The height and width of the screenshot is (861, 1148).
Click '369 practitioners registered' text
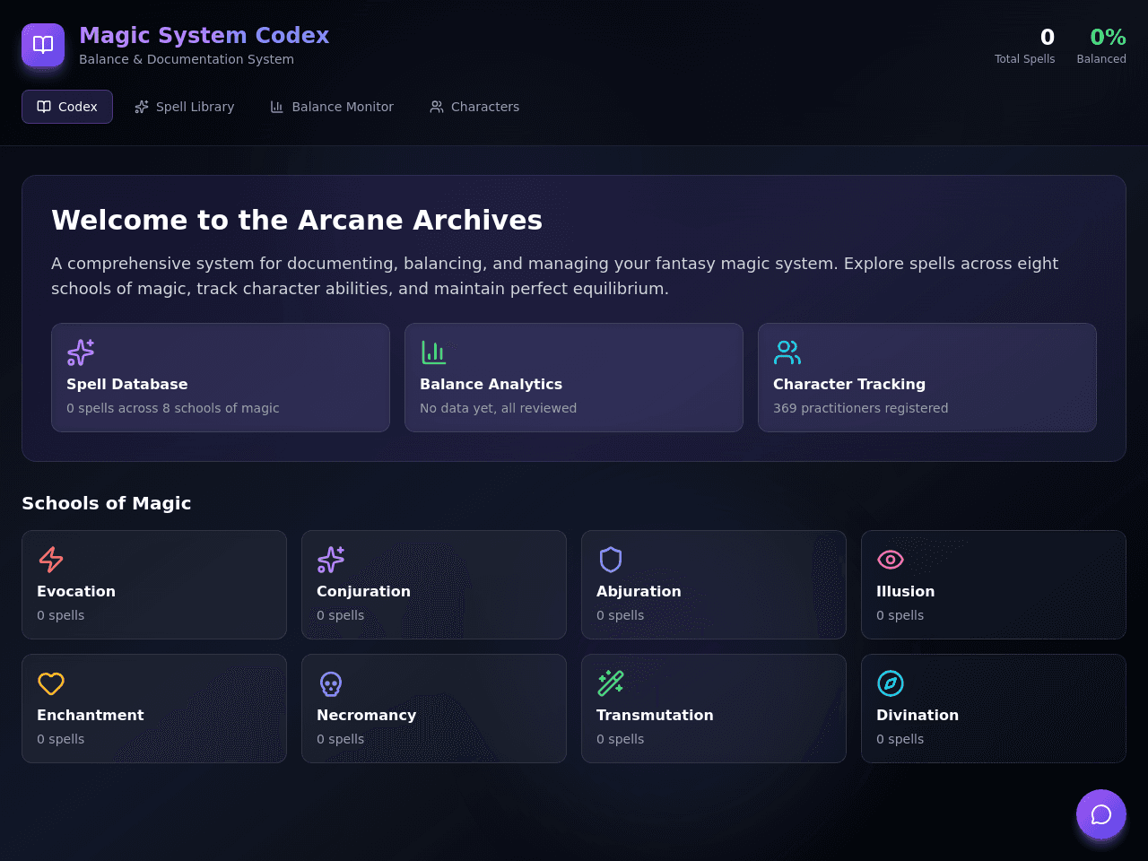pos(861,408)
